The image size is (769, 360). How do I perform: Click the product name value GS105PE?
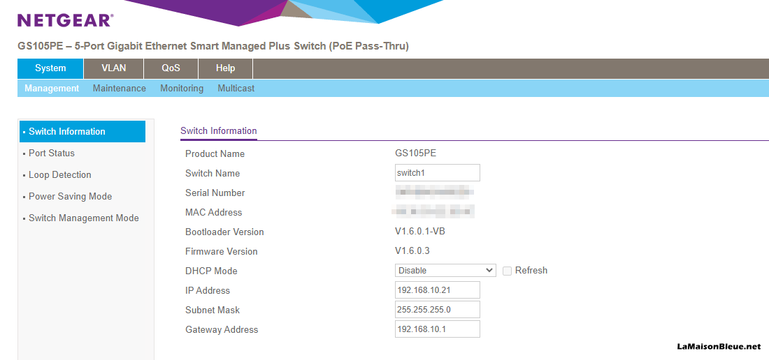pyautogui.click(x=415, y=153)
